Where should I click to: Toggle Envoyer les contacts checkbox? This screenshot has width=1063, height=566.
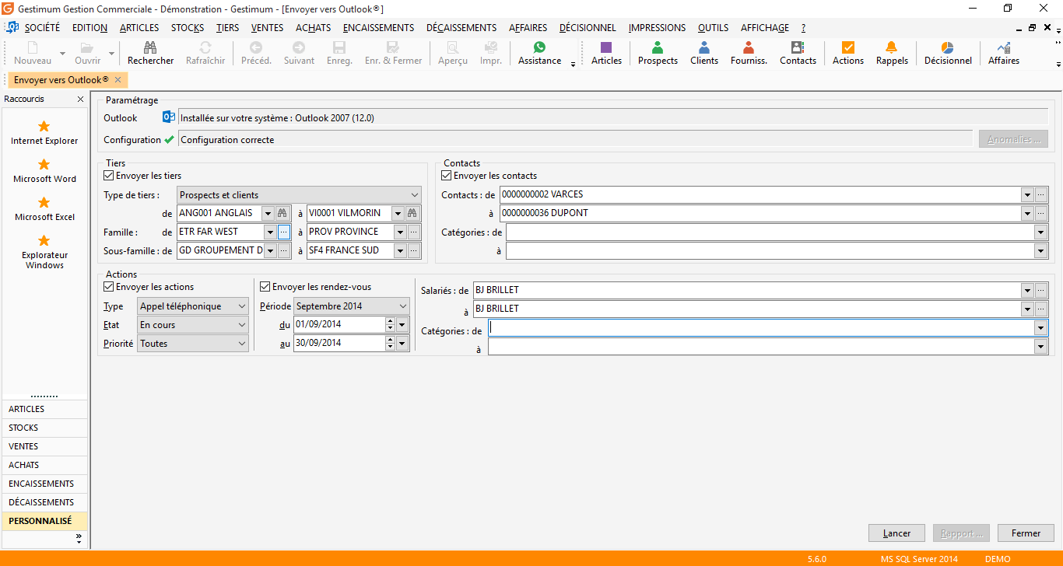pyautogui.click(x=446, y=176)
